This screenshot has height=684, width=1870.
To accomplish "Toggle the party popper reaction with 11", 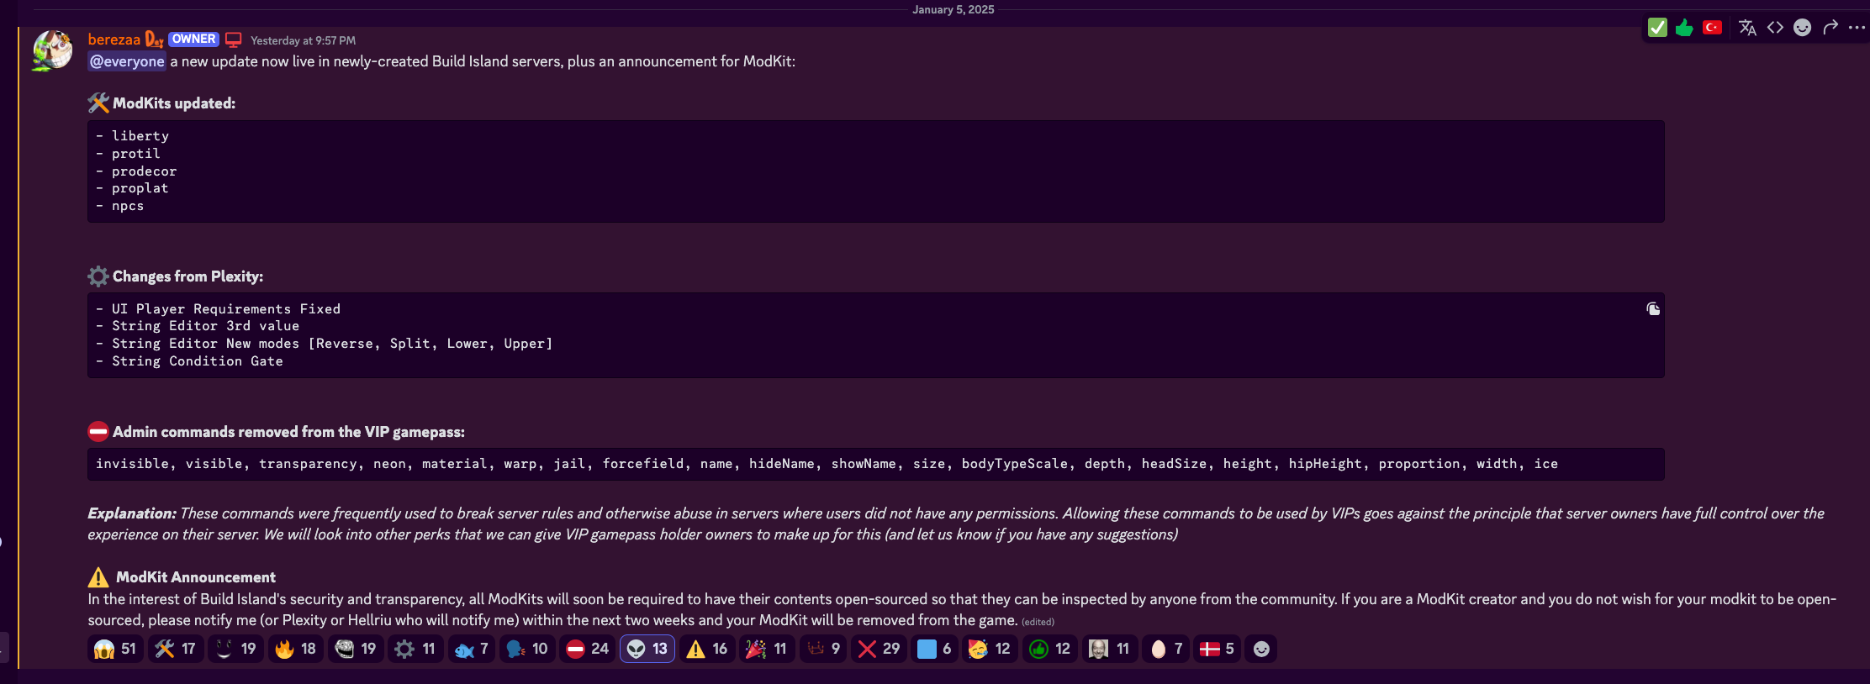I will pos(768,649).
